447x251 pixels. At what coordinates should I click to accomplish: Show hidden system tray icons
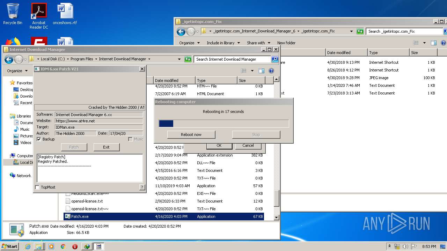point(389,246)
